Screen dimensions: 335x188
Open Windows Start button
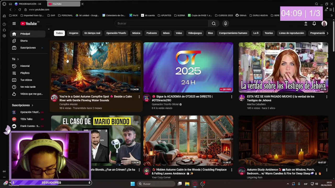pos(133,184)
